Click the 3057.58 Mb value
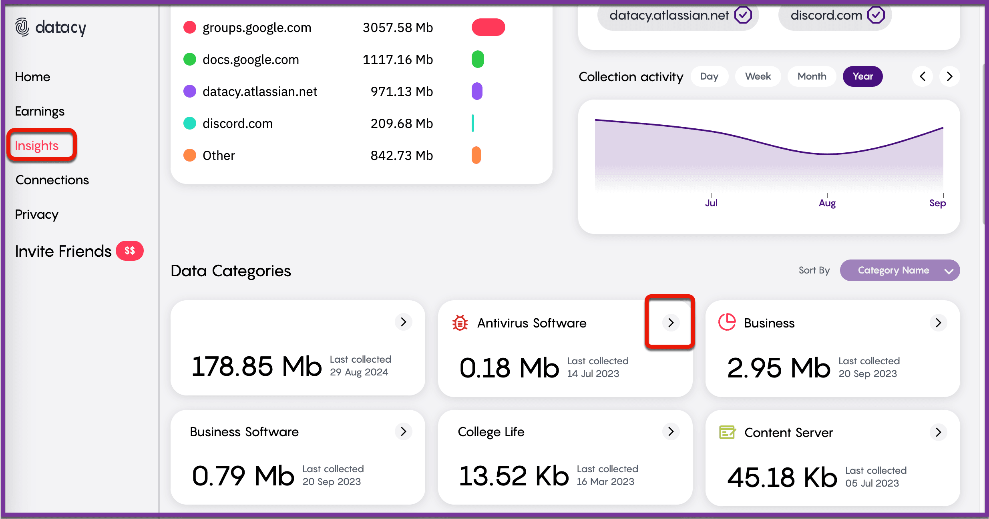Viewport: 989px width, 519px height. [x=398, y=27]
